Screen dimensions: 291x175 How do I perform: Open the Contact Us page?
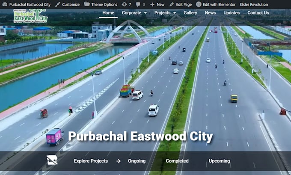(x=258, y=13)
